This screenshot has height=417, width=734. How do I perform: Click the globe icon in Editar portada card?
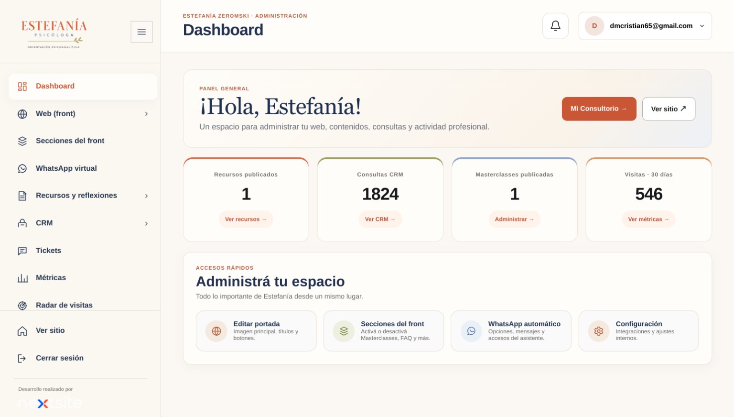click(216, 331)
